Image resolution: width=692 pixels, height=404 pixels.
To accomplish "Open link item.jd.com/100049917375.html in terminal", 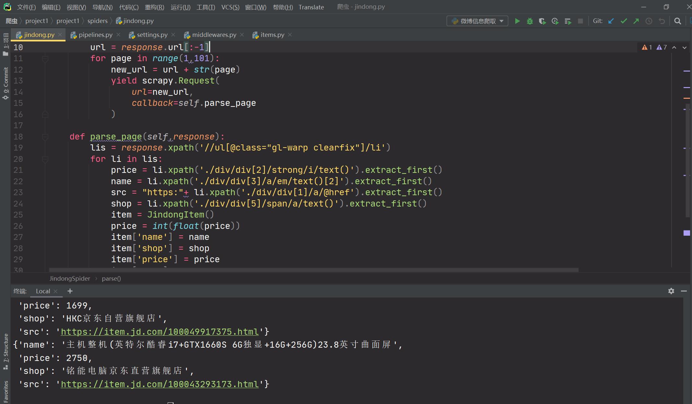I will pos(160,332).
